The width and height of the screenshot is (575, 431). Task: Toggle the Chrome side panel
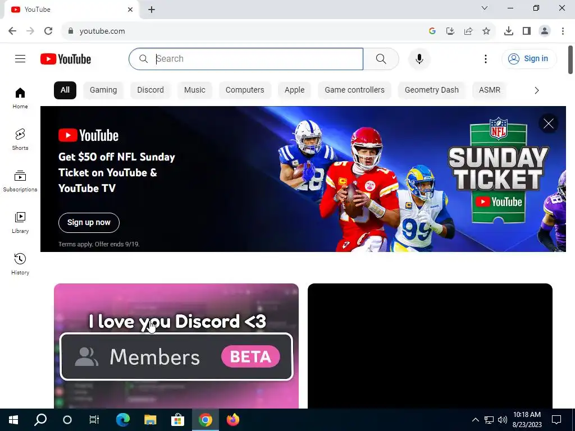[527, 31]
